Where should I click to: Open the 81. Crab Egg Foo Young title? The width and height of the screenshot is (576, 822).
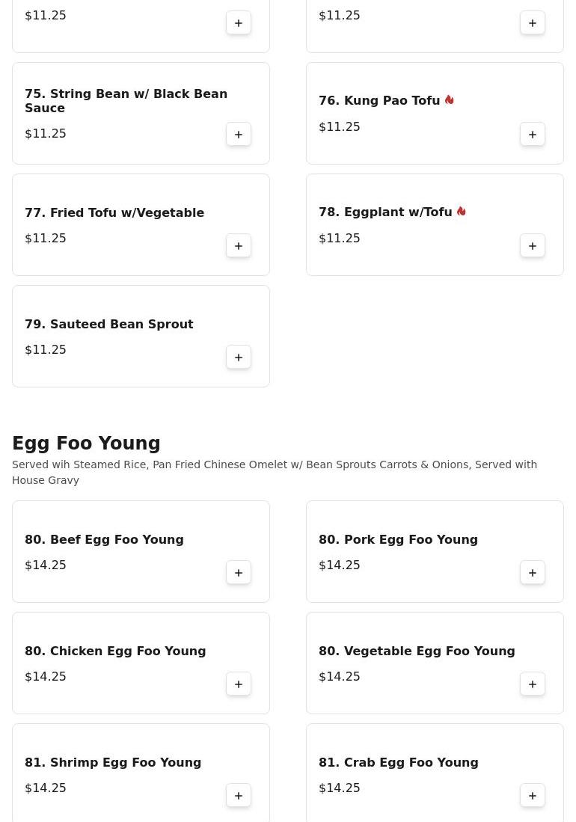(398, 762)
